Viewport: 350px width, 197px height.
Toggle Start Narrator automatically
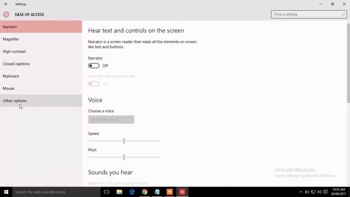[x=94, y=84]
